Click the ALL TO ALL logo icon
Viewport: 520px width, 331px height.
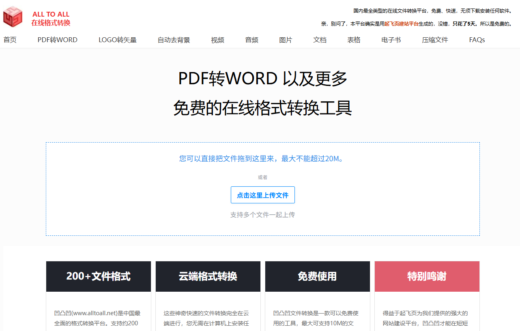click(13, 17)
